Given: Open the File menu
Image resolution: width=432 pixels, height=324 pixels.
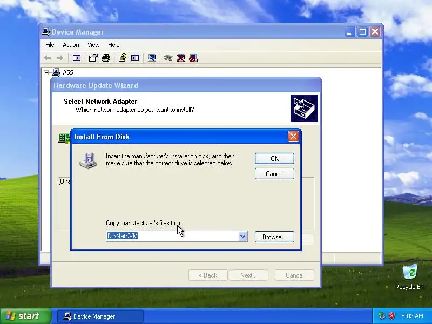Looking at the screenshot, I should pyautogui.click(x=50, y=45).
